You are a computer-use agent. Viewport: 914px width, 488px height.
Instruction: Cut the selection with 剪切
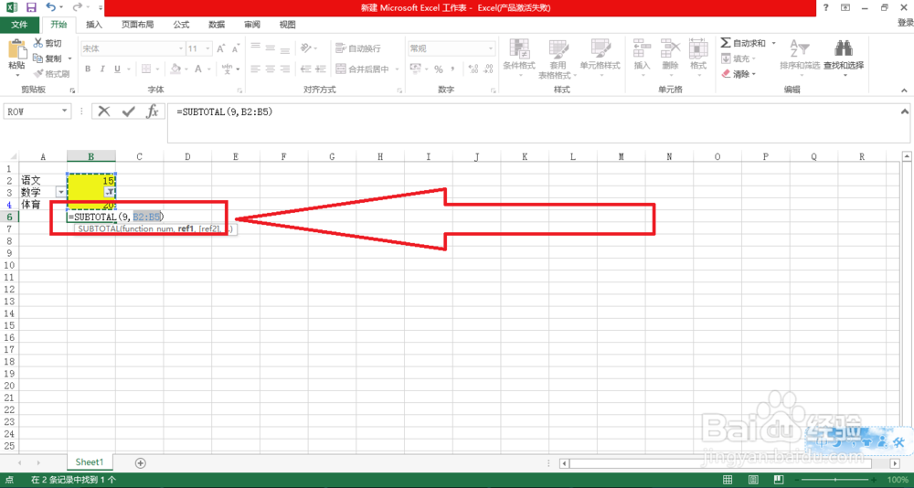tap(48, 44)
